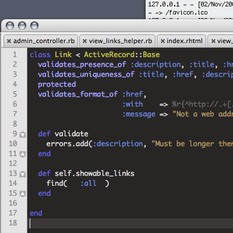Click the 'Link' class name
233x233 pixels.
point(63,55)
